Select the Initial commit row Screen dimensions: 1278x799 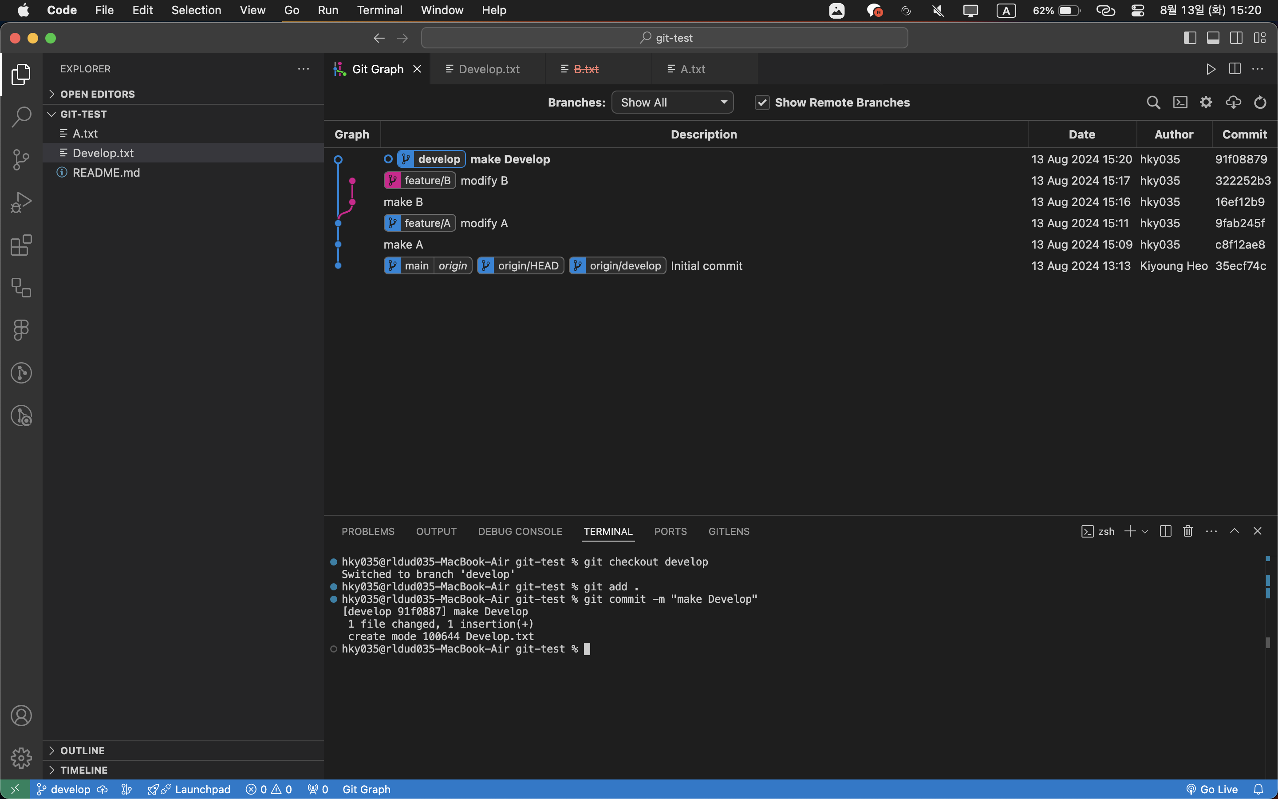pyautogui.click(x=801, y=266)
